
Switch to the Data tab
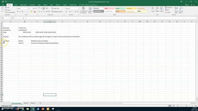39,5
